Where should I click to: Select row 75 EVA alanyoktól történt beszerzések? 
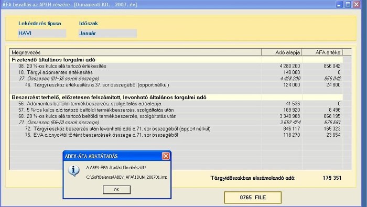point(176,135)
